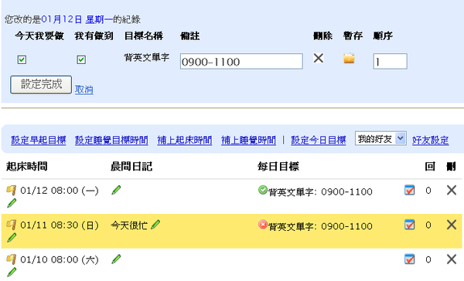464x281 pixels.
Task: Click the 01/10 08:00 (六) wake time
Action: [x=60, y=259]
